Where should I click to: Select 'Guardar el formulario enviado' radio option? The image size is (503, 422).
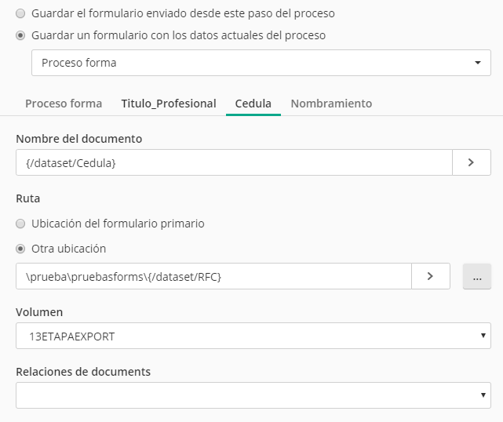20,13
